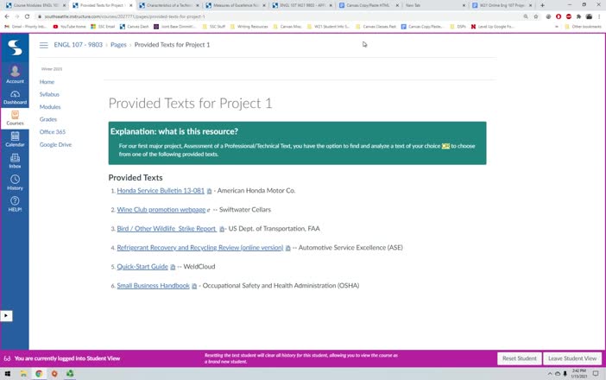606x380 pixels.
Task: Open the Grades course link
Action: [x=48, y=119]
